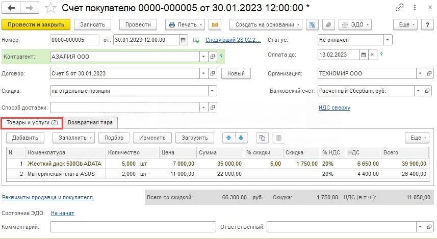
Task: Paste rows into goods table
Action: (278, 138)
